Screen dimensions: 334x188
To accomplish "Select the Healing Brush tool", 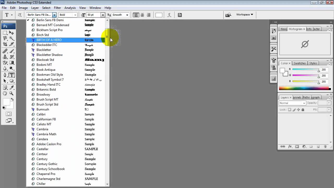I will (5, 51).
